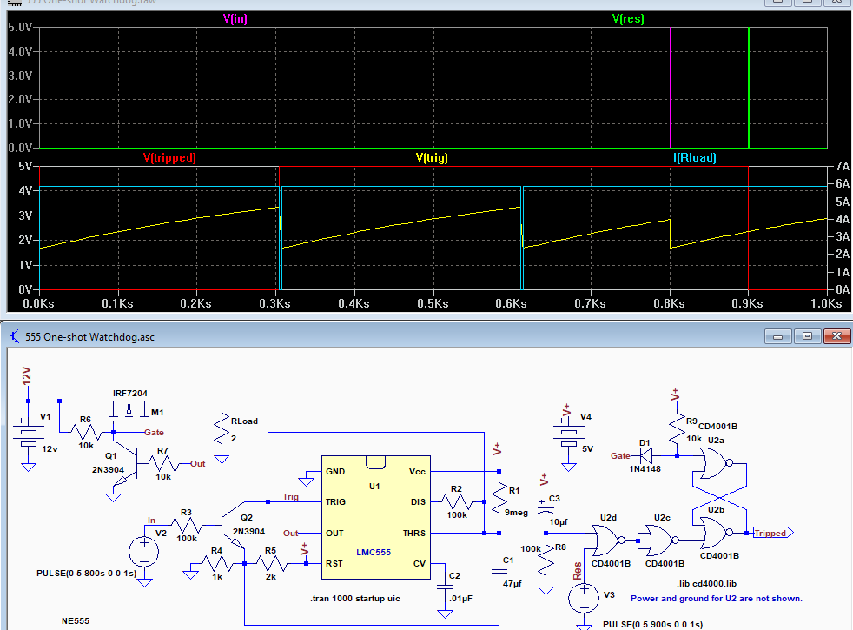Click V3 PULSE(0 5 900s 0 0 1s) value

tap(653, 624)
